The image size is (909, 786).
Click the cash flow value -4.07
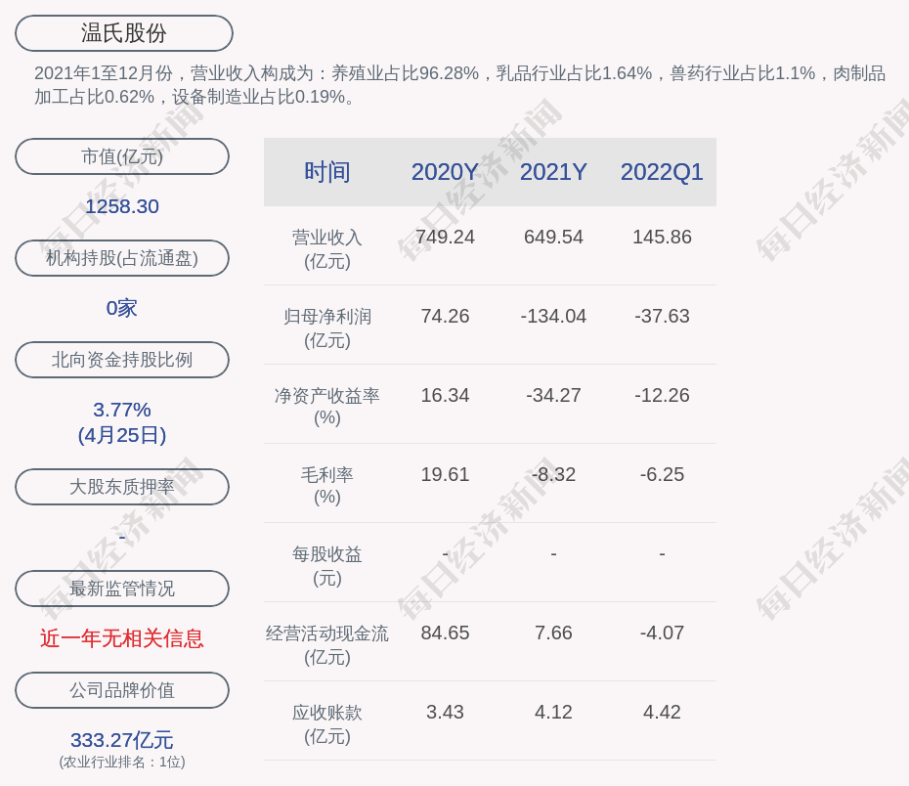pos(662,633)
